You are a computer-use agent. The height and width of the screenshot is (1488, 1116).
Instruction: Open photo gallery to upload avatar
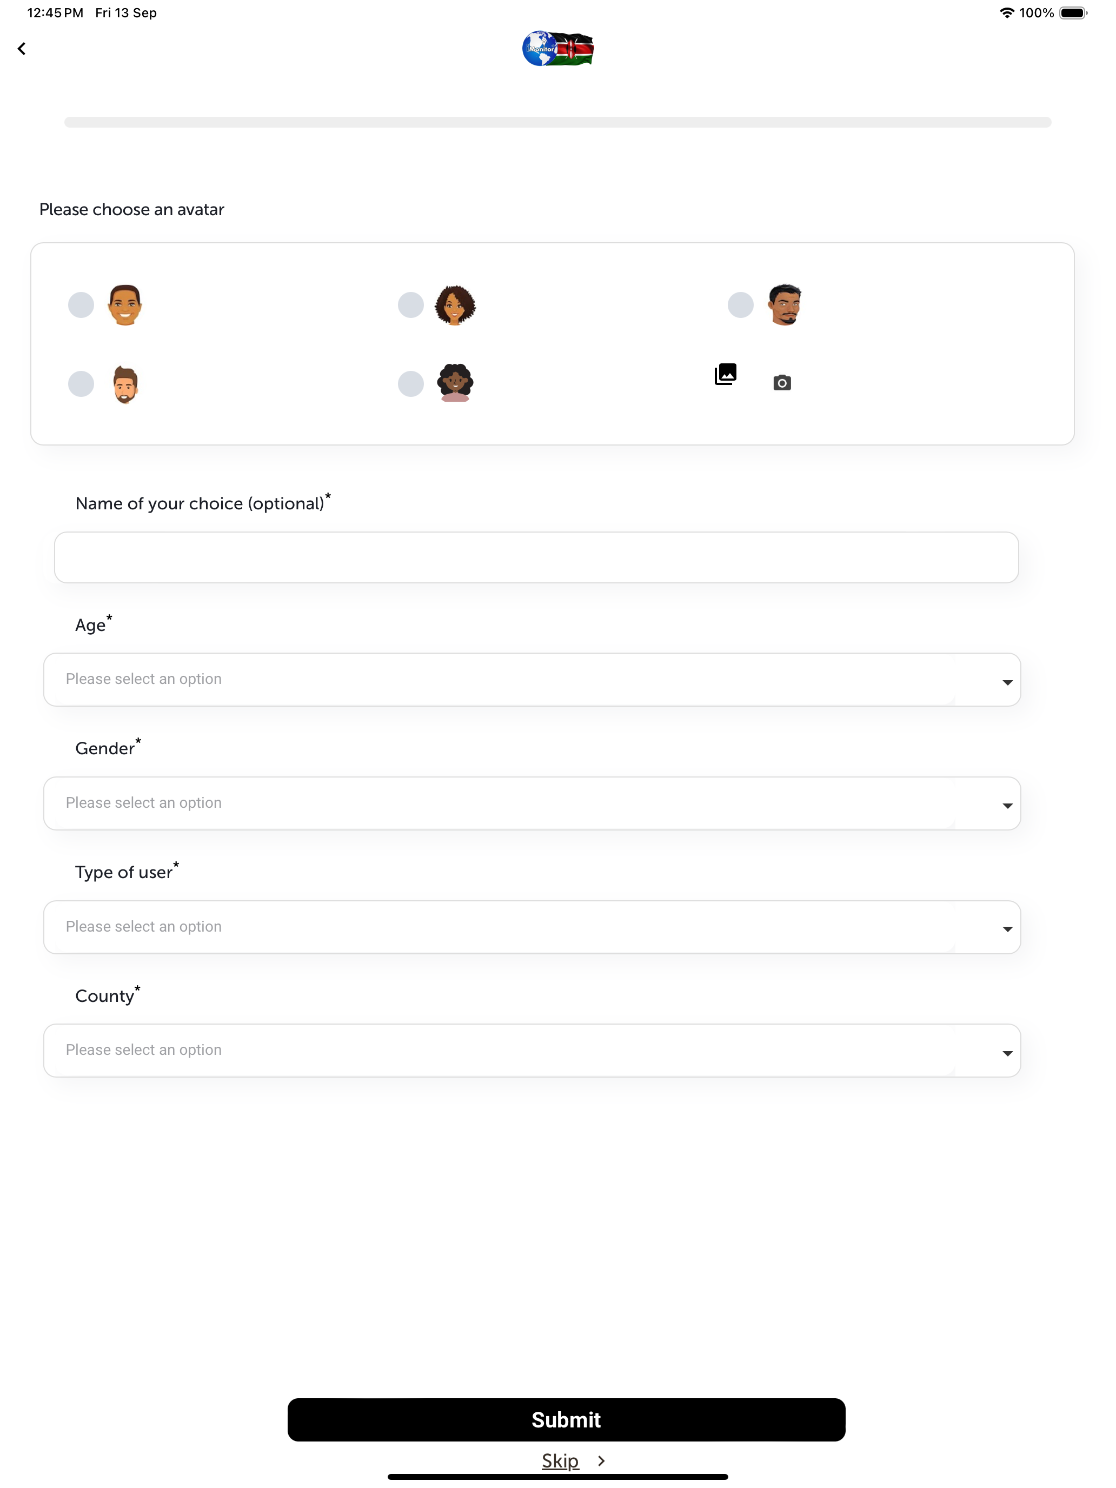pos(725,374)
